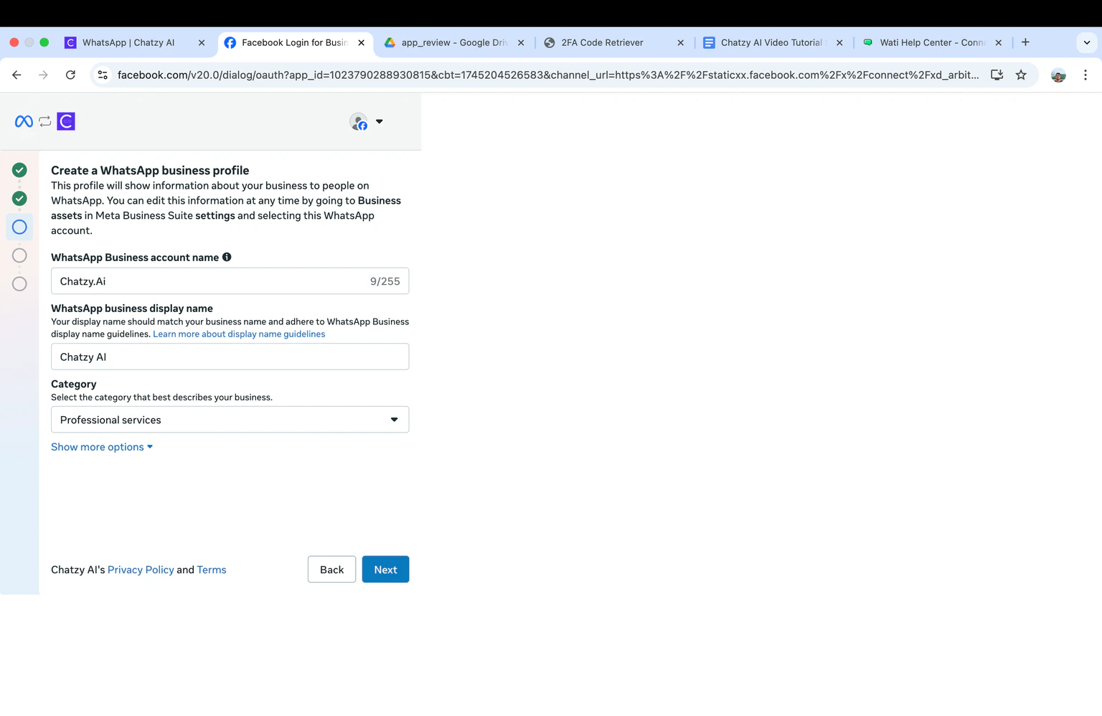Open a new browser tab
Image resolution: width=1102 pixels, height=716 pixels.
[1025, 42]
